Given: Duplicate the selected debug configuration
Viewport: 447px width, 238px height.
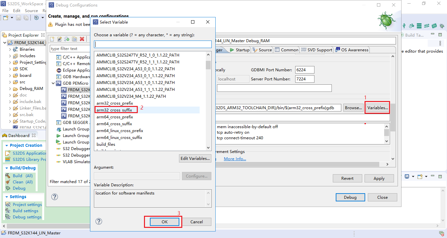Looking at the screenshot, I should tap(74, 39).
